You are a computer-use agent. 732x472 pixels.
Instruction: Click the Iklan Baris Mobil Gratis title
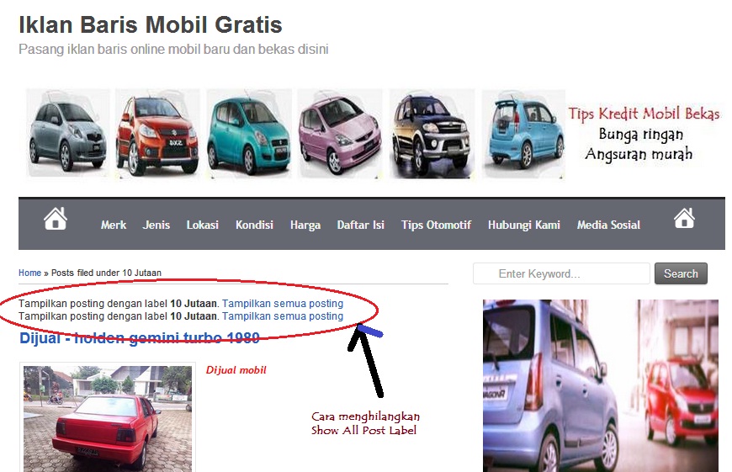[x=151, y=24]
